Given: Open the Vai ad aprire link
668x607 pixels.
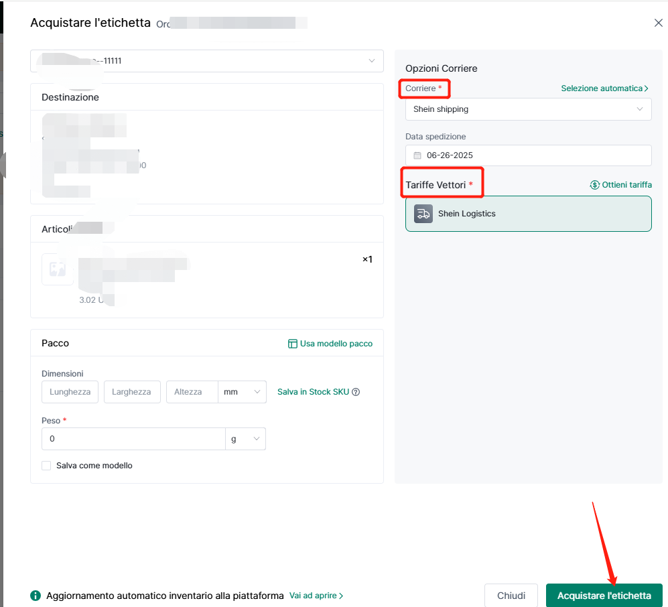Looking at the screenshot, I should pos(316,596).
